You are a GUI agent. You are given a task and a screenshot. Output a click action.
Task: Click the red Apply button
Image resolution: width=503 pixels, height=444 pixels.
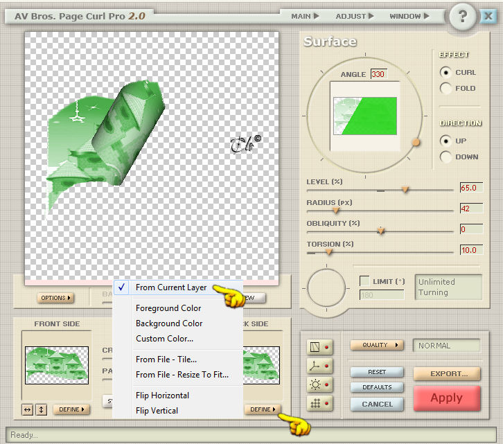(447, 398)
